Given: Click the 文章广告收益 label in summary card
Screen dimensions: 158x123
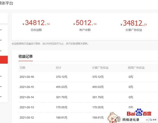Looking at the screenshot, I should coord(134,30).
